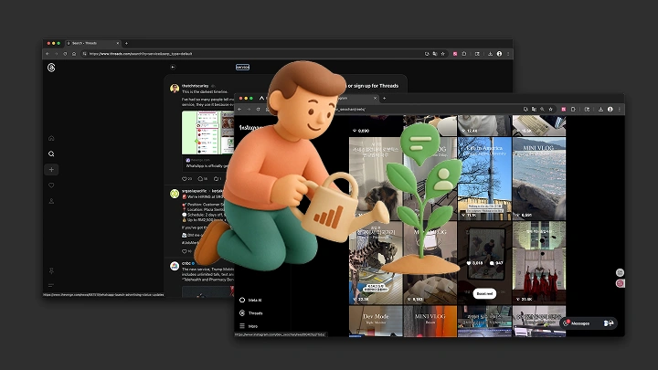Select the Search • Threads browser tab
The image size is (658, 370).
coord(93,43)
